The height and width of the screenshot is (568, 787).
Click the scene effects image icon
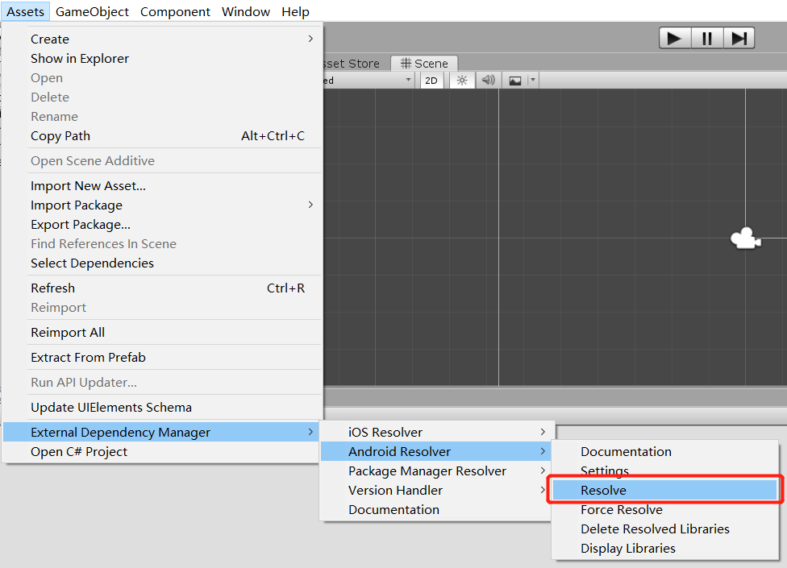click(514, 81)
